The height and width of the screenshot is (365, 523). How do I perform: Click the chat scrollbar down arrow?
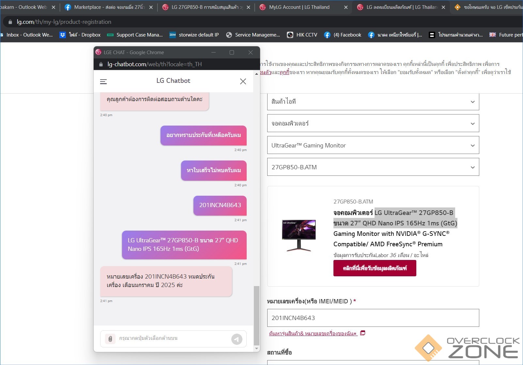coord(256,349)
